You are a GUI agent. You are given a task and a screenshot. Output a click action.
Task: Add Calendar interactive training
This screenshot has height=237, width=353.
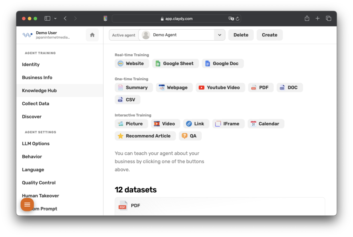(x=265, y=124)
